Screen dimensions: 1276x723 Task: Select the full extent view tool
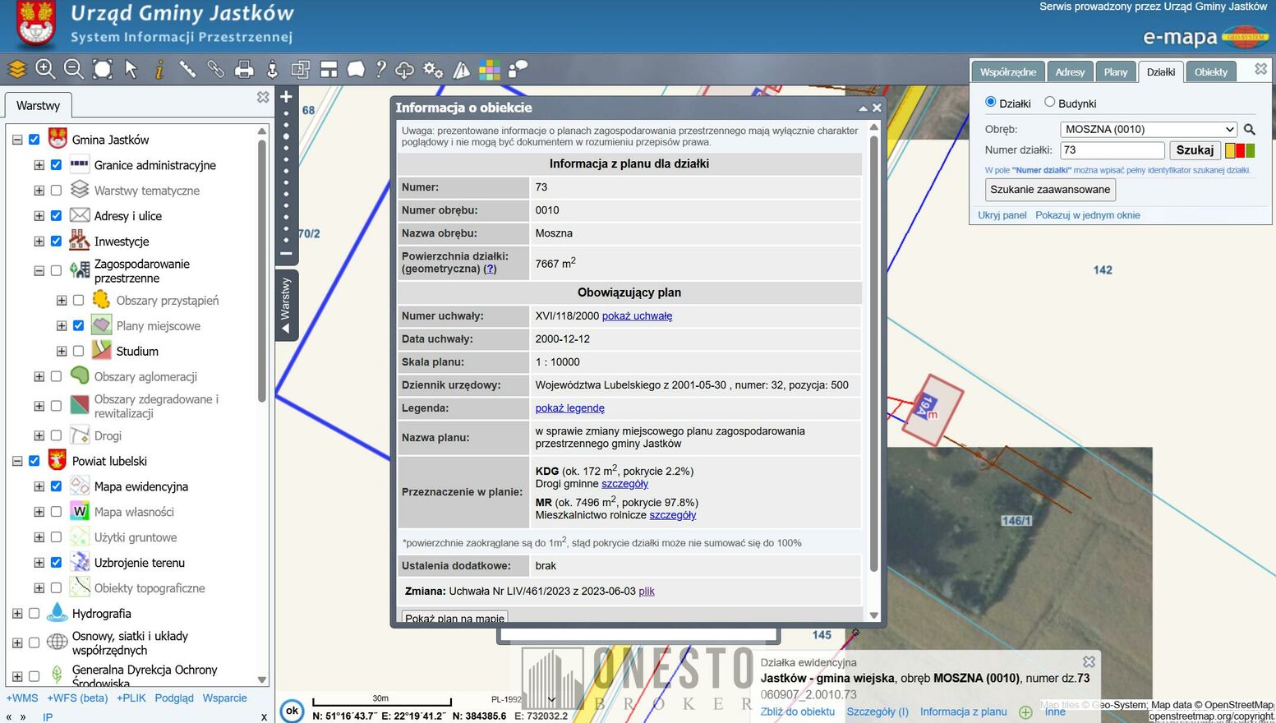click(102, 70)
